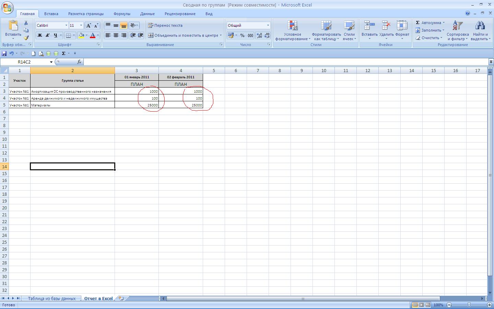
Task: Click the zoom slider handle in status bar
Action: pyautogui.click(x=469, y=305)
